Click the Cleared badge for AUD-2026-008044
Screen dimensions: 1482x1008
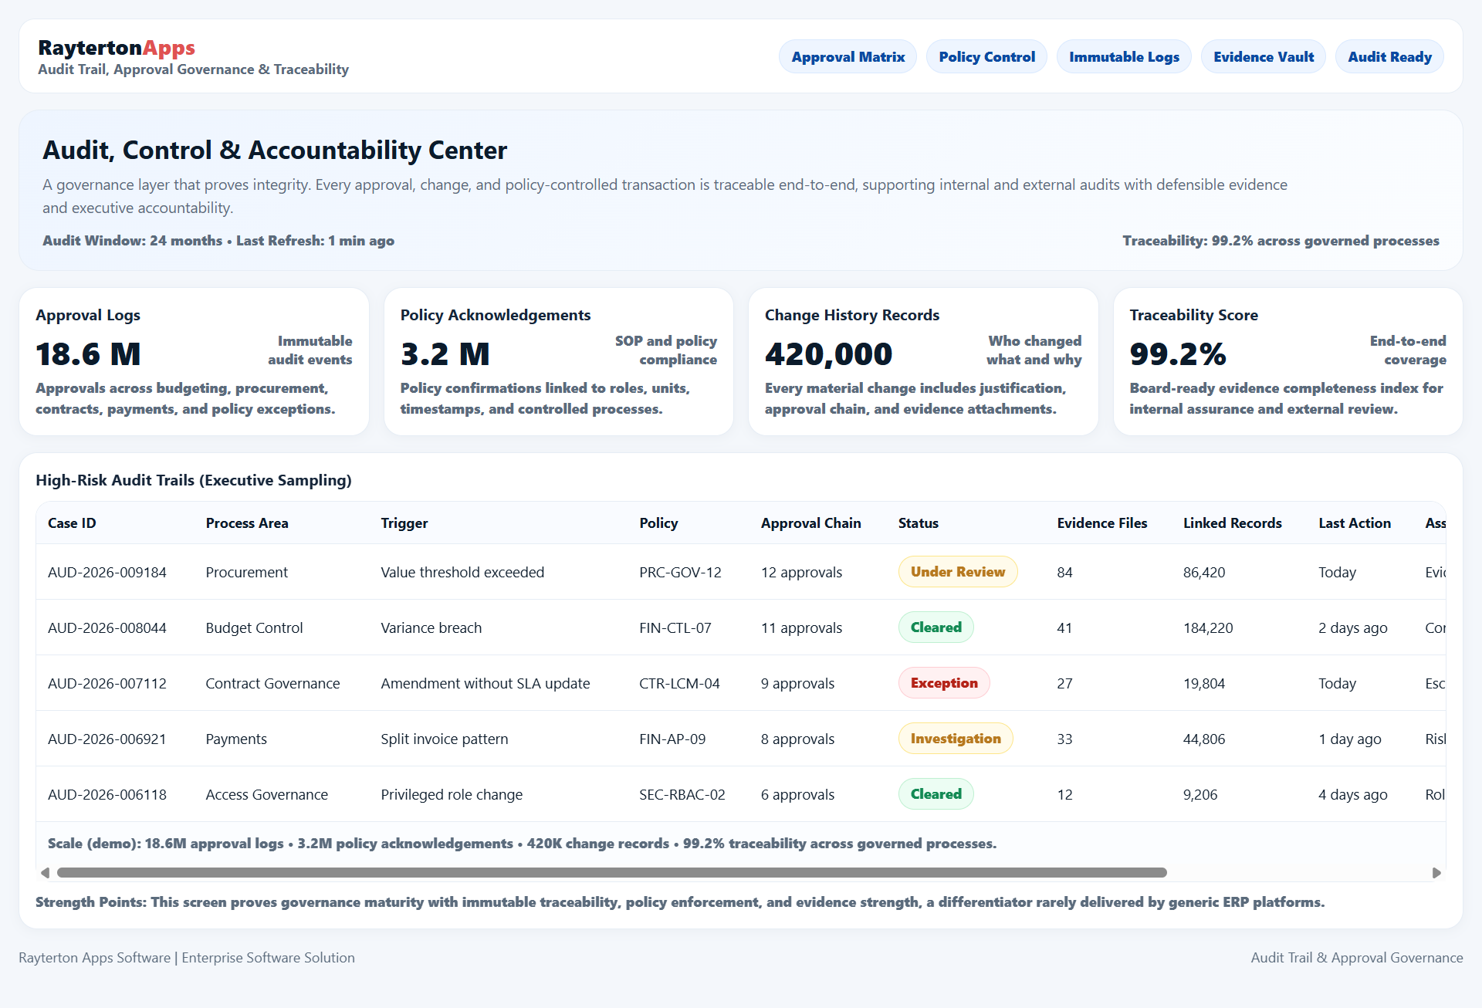click(936, 627)
